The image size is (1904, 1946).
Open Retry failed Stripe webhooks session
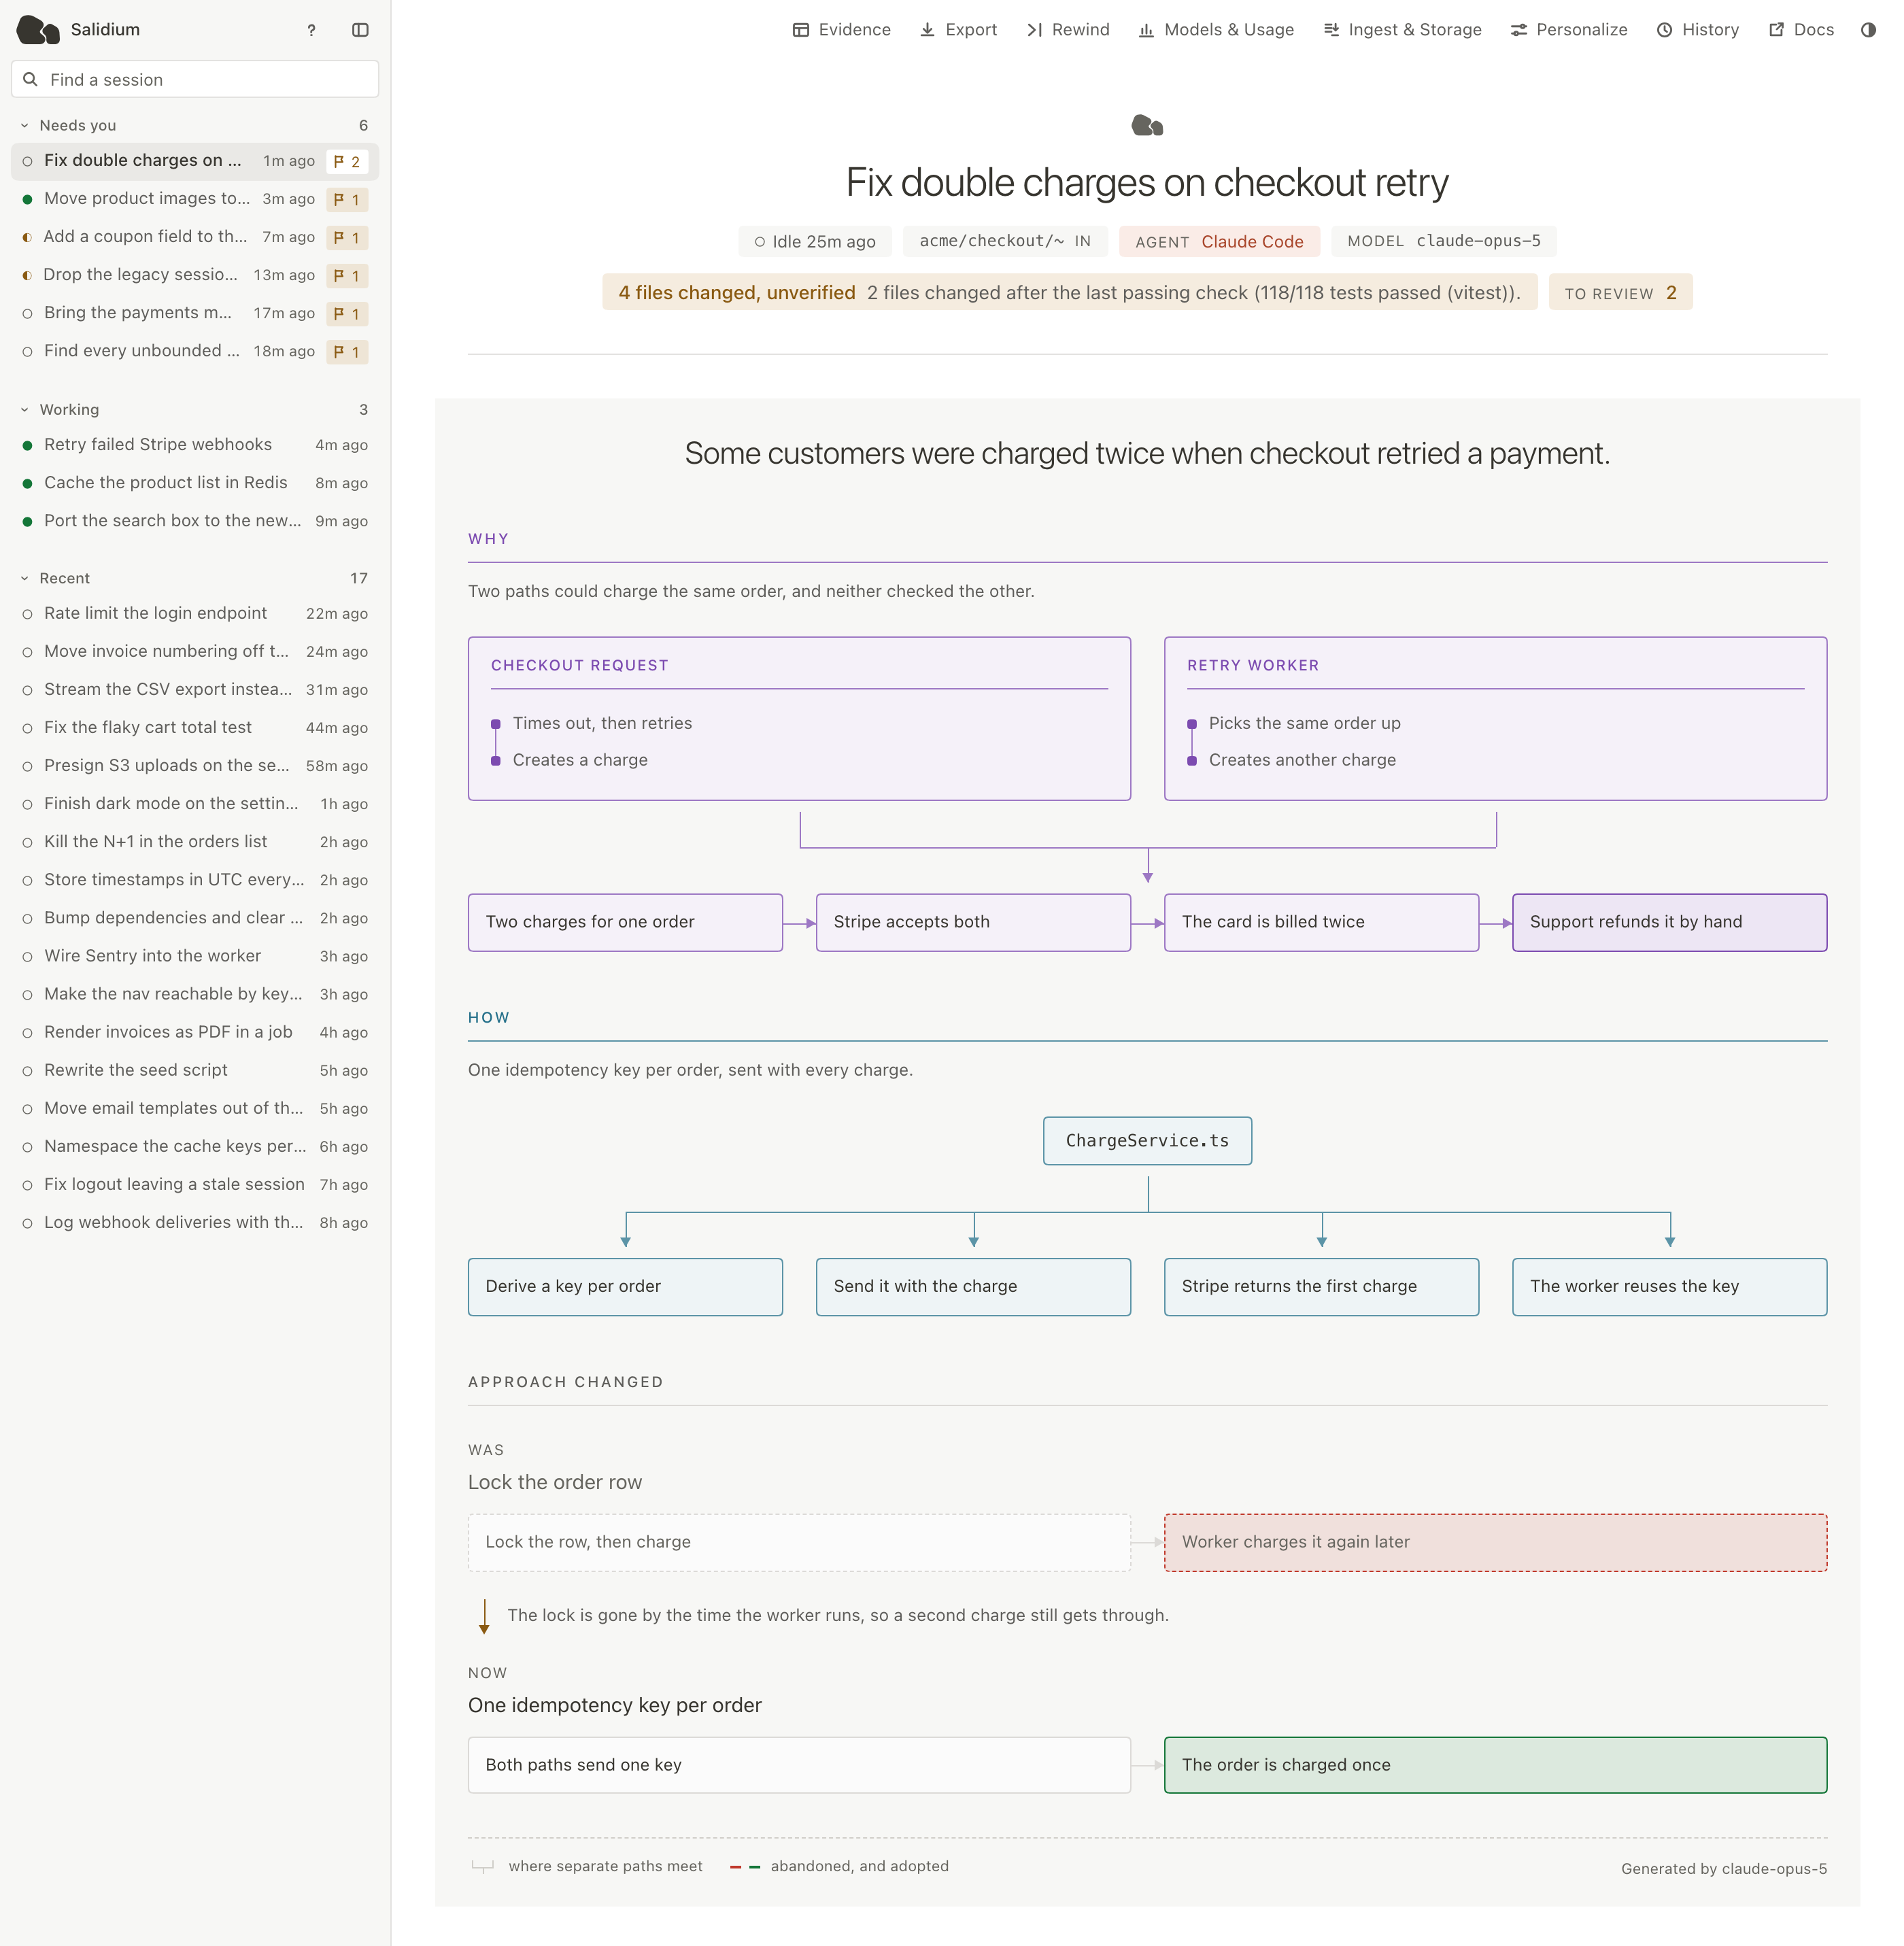[195, 445]
